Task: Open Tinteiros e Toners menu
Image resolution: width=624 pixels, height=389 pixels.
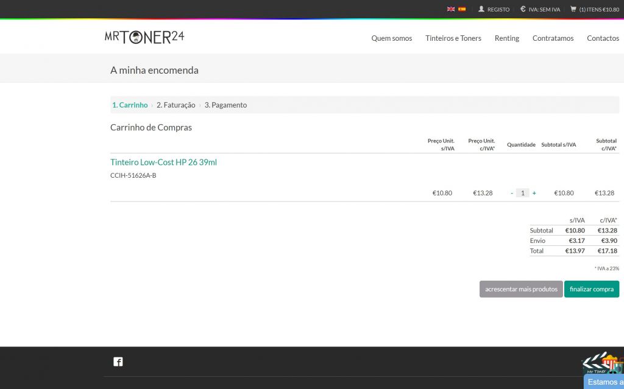Action: tap(453, 38)
